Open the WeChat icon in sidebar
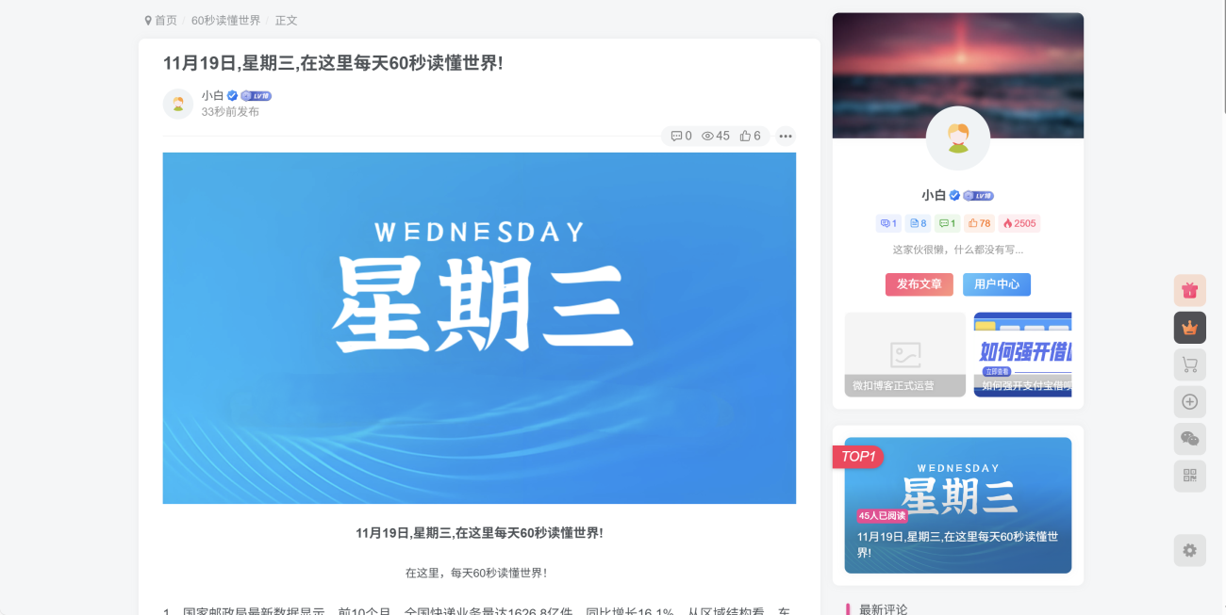1226x615 pixels. (1189, 439)
